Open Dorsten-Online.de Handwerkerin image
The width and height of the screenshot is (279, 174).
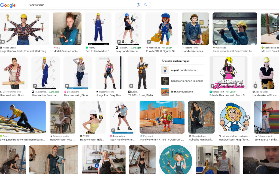click(14, 73)
